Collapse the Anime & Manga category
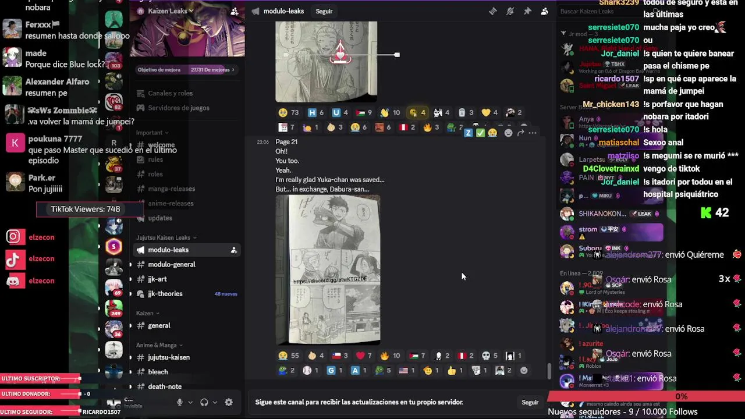 pos(159,345)
